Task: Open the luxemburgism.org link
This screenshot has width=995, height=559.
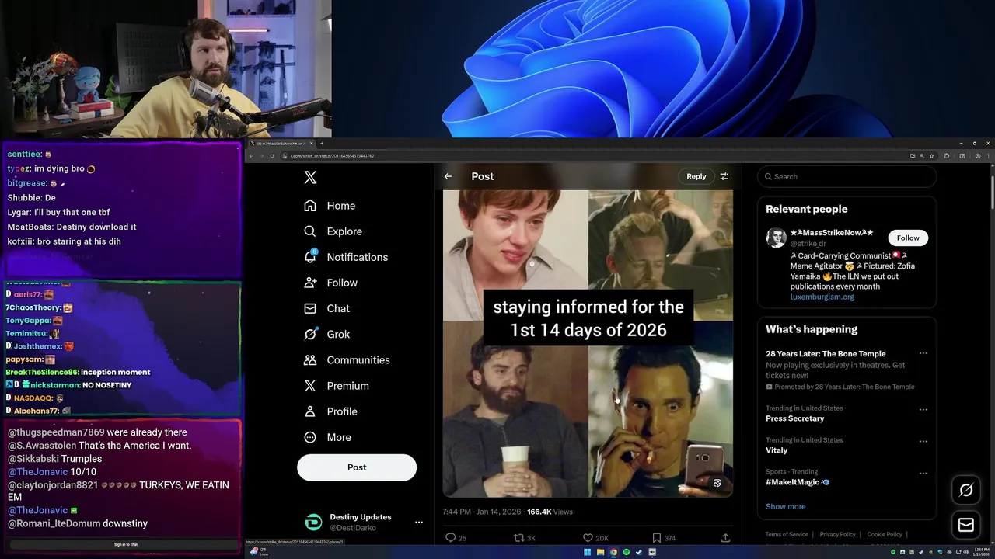Action: 822,297
